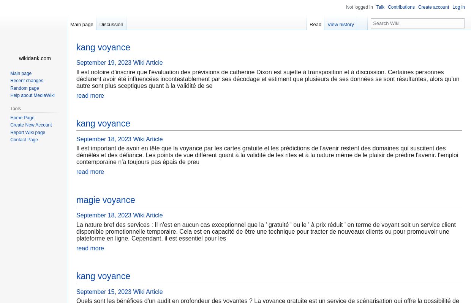Open the Talk page link

tap(380, 7)
